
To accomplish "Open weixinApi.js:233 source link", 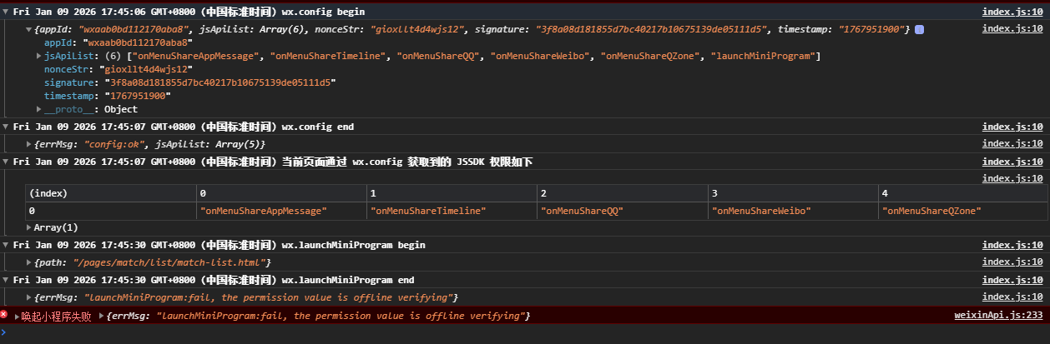I will (998, 316).
